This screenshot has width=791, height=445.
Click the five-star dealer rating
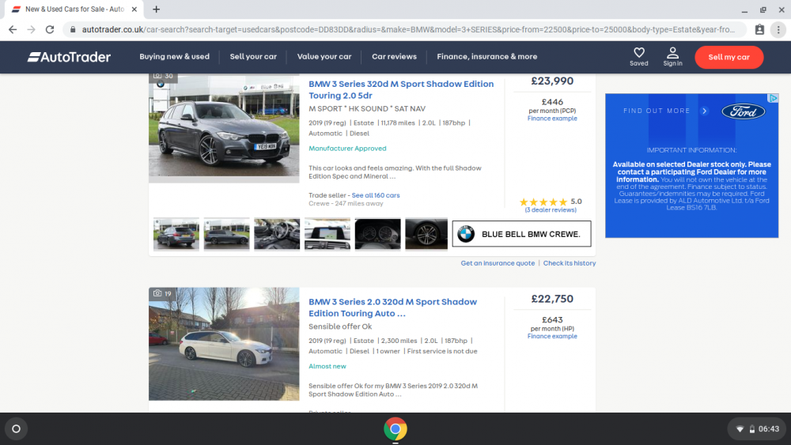pos(543,202)
